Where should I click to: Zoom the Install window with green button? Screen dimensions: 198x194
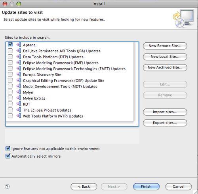click(x=19, y=4)
